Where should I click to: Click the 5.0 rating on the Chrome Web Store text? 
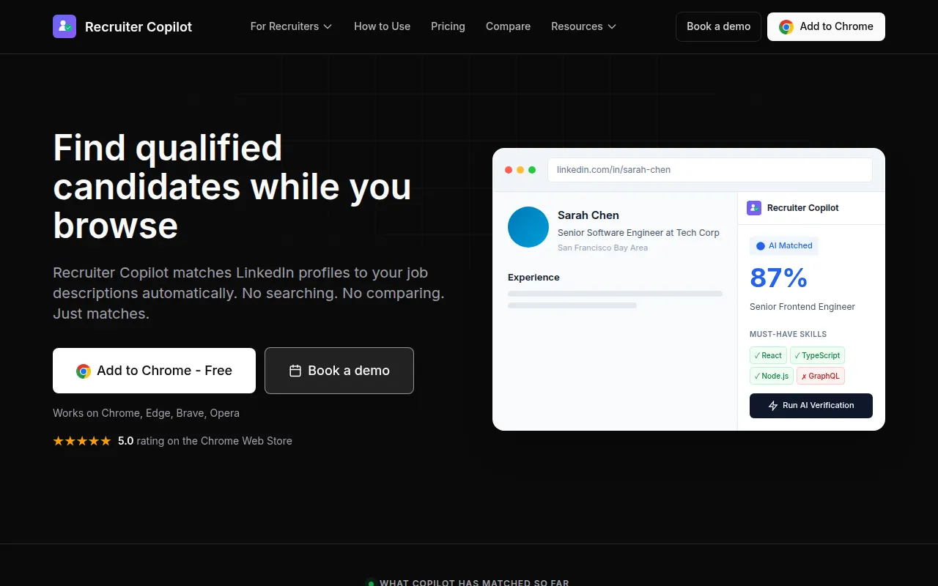(x=205, y=441)
